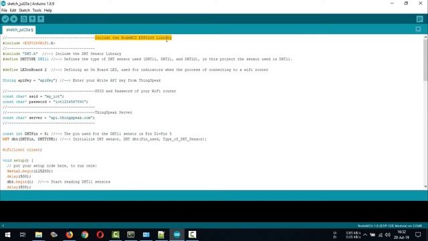428x241 pixels.
Task: Launch Chrome from the taskbar
Action: [x=85, y=234]
